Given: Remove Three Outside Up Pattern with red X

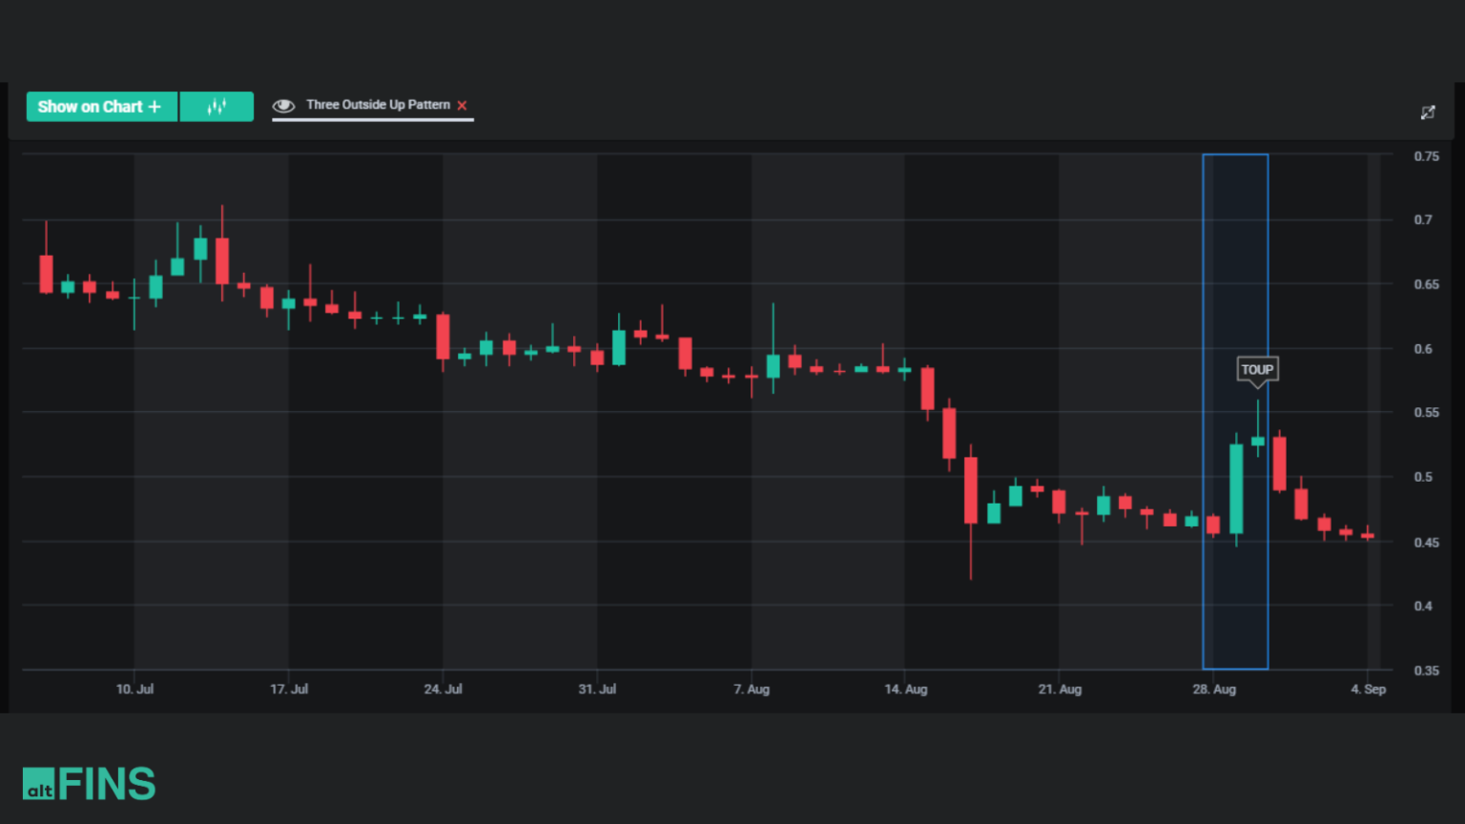Looking at the screenshot, I should pyautogui.click(x=463, y=106).
